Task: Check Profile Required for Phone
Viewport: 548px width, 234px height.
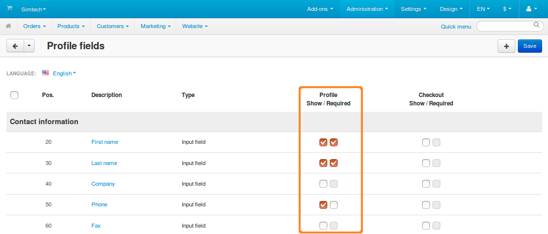Action: (x=334, y=205)
